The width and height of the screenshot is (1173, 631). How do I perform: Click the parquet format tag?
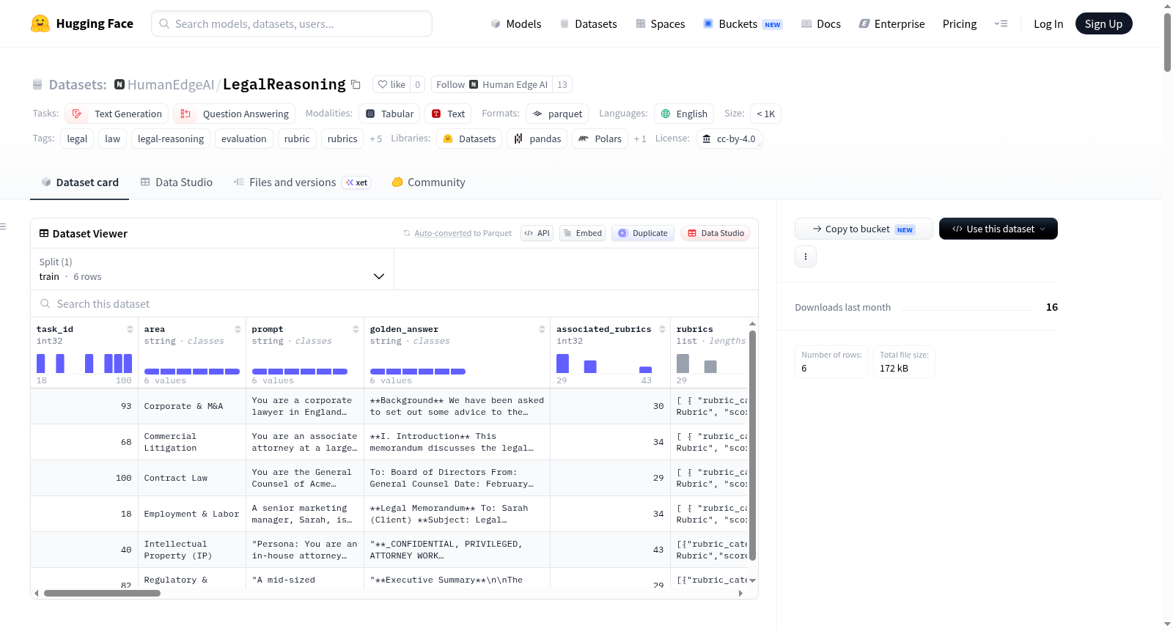(x=557, y=114)
